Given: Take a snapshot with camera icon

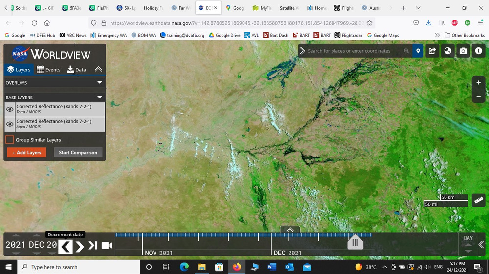Looking at the screenshot, I should point(463,51).
